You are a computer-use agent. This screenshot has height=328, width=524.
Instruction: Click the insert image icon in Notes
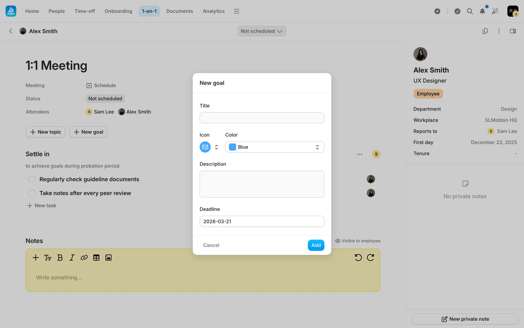tap(108, 257)
